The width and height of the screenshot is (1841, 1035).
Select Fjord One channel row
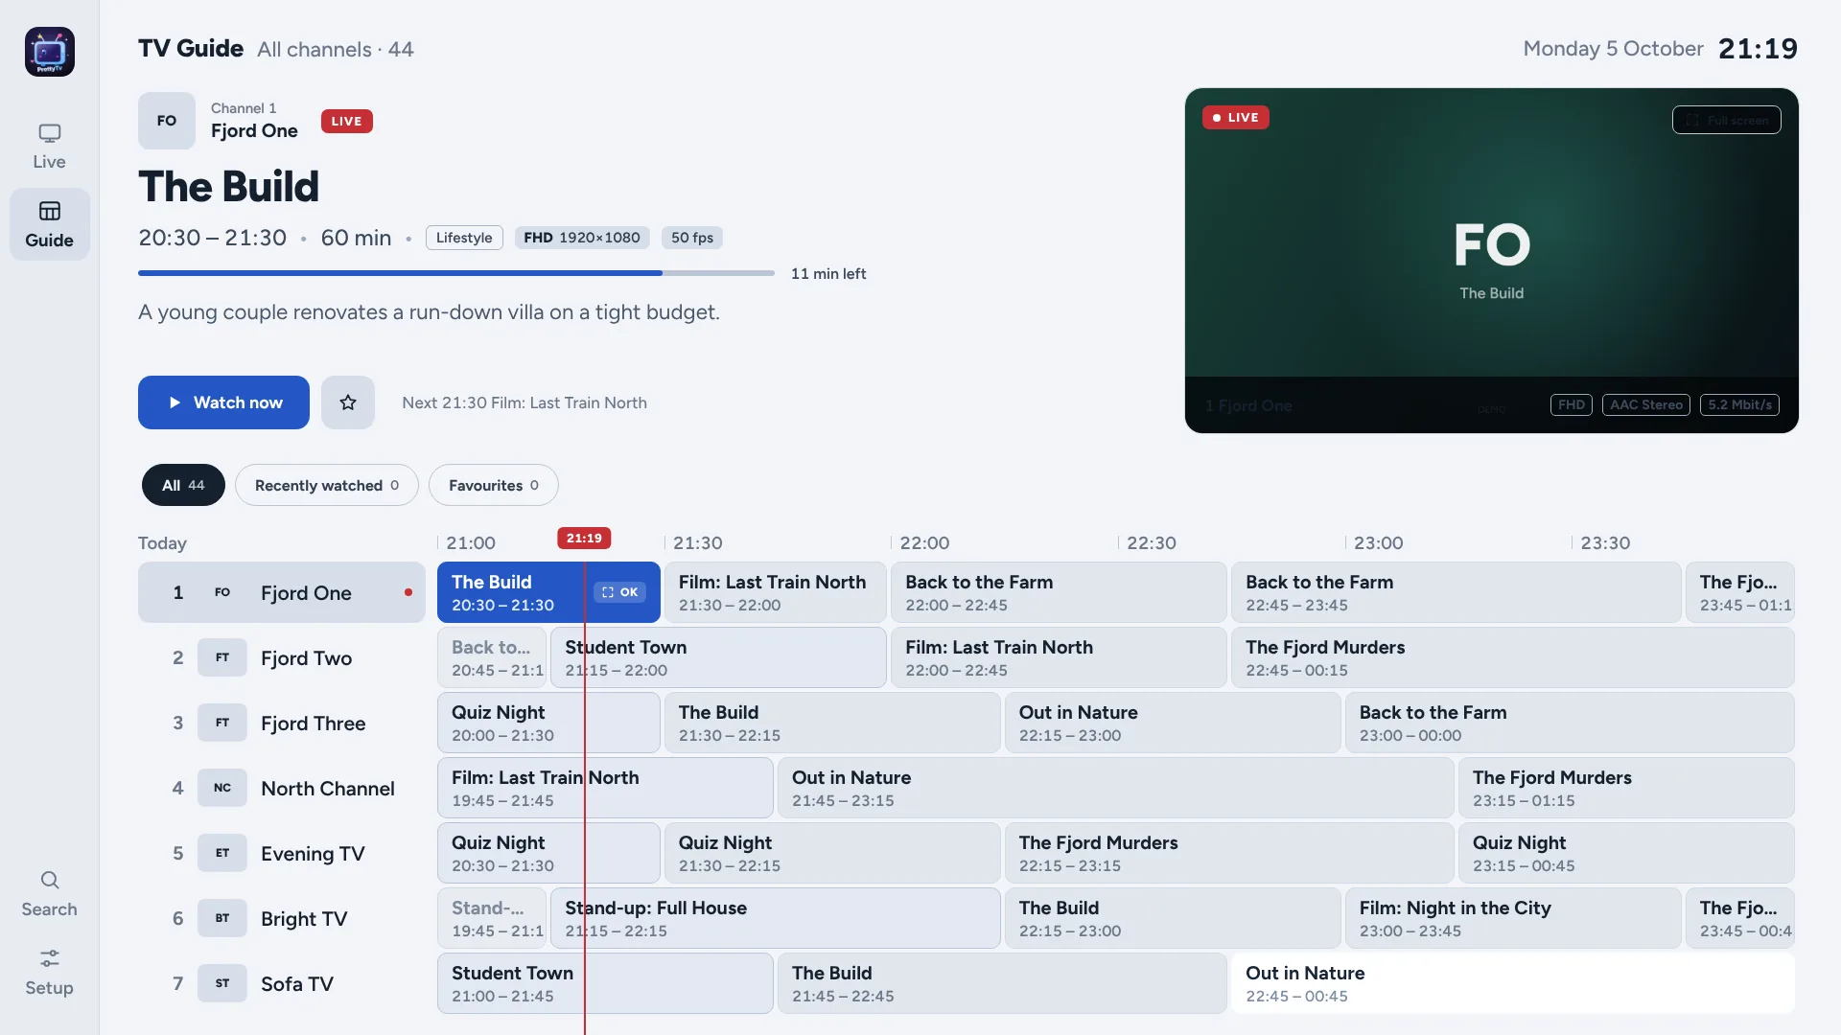282,592
